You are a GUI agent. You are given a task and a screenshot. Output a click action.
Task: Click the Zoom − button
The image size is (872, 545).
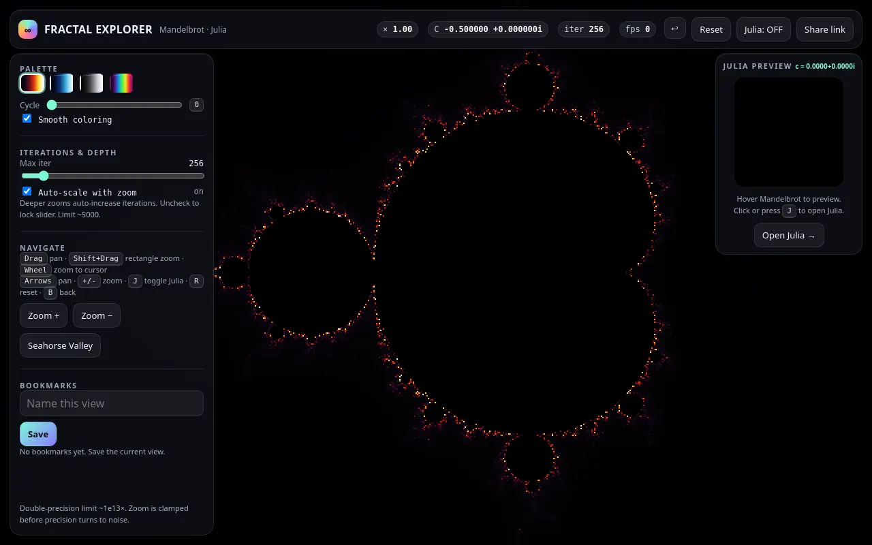pos(97,315)
